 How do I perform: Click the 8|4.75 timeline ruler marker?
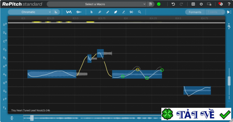coord(204,18)
